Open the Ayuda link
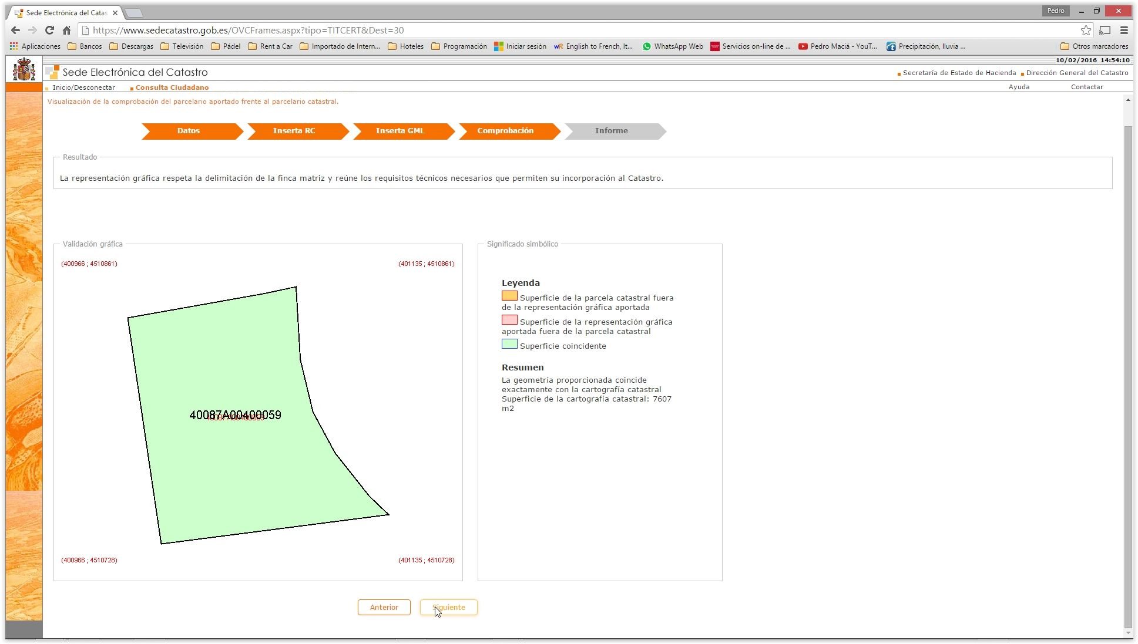 [x=1019, y=87]
